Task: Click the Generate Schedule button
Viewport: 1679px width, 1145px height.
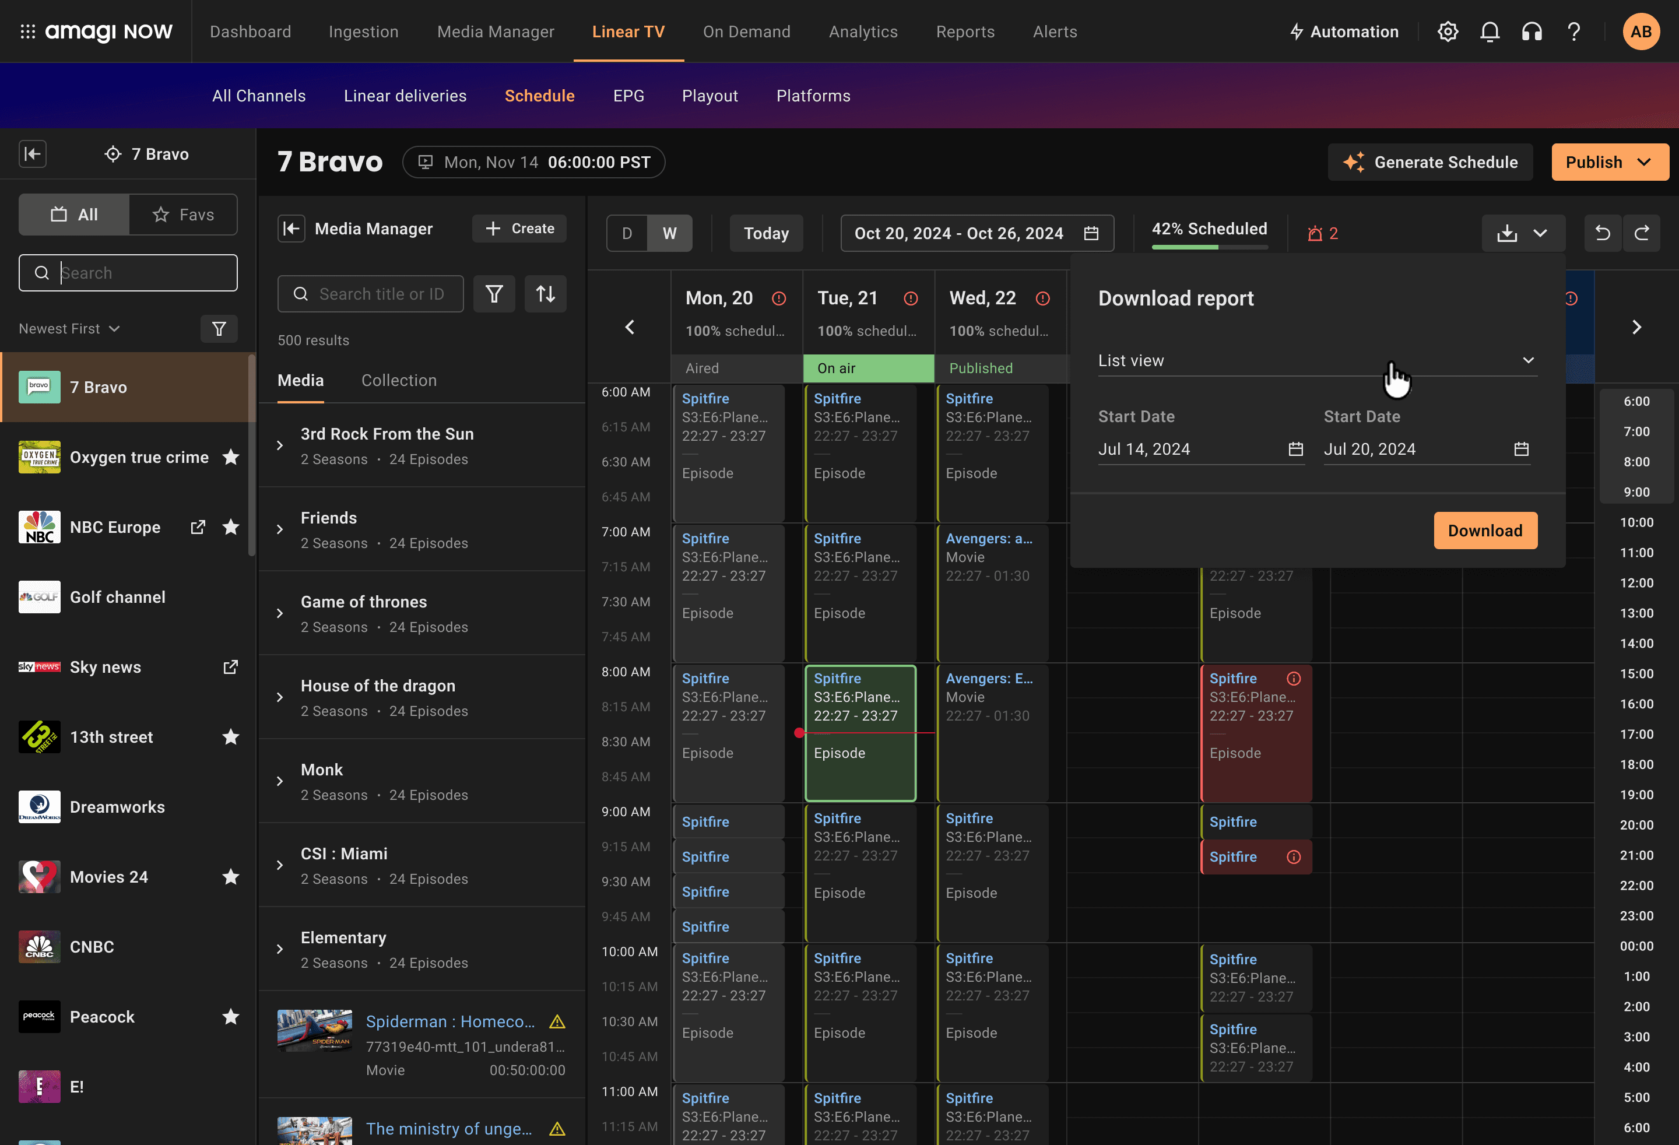Action: (1429, 162)
